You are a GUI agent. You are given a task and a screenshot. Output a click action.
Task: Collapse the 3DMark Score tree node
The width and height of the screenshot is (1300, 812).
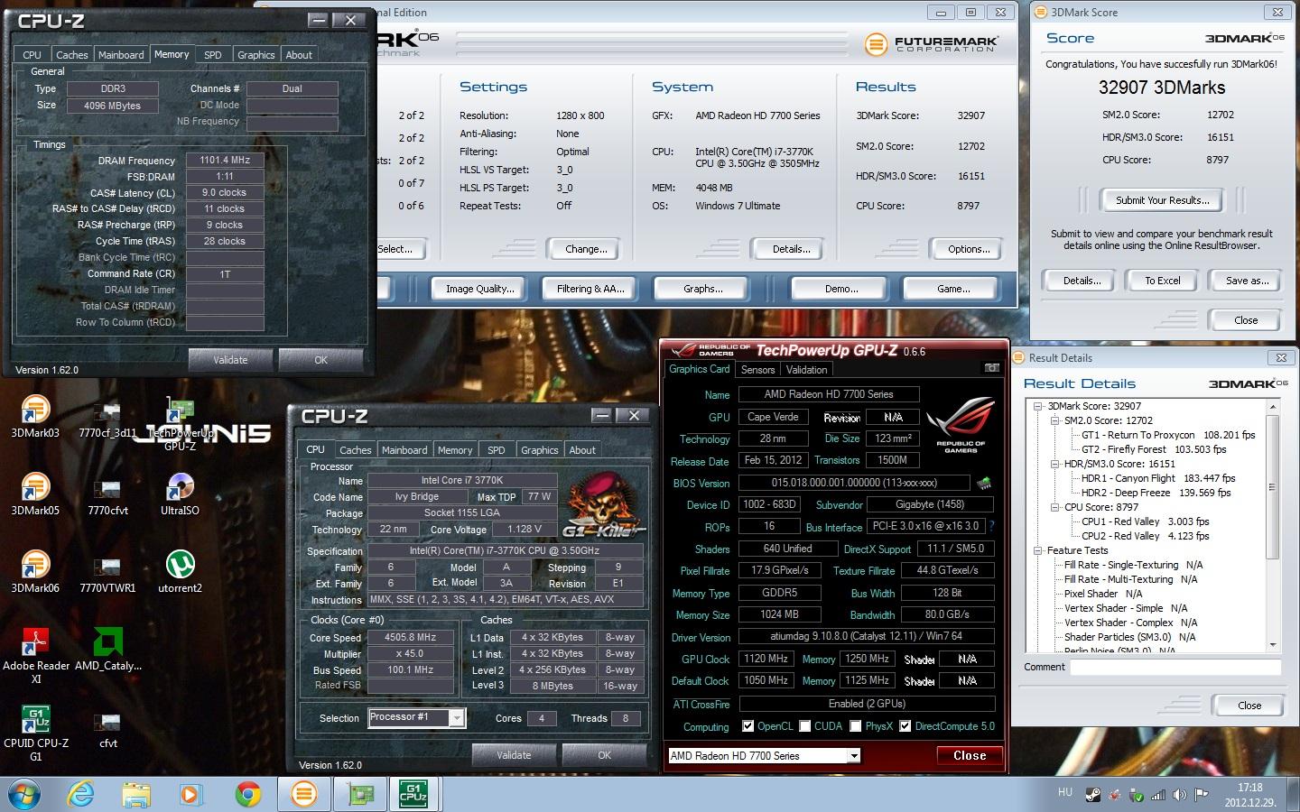coord(1038,406)
